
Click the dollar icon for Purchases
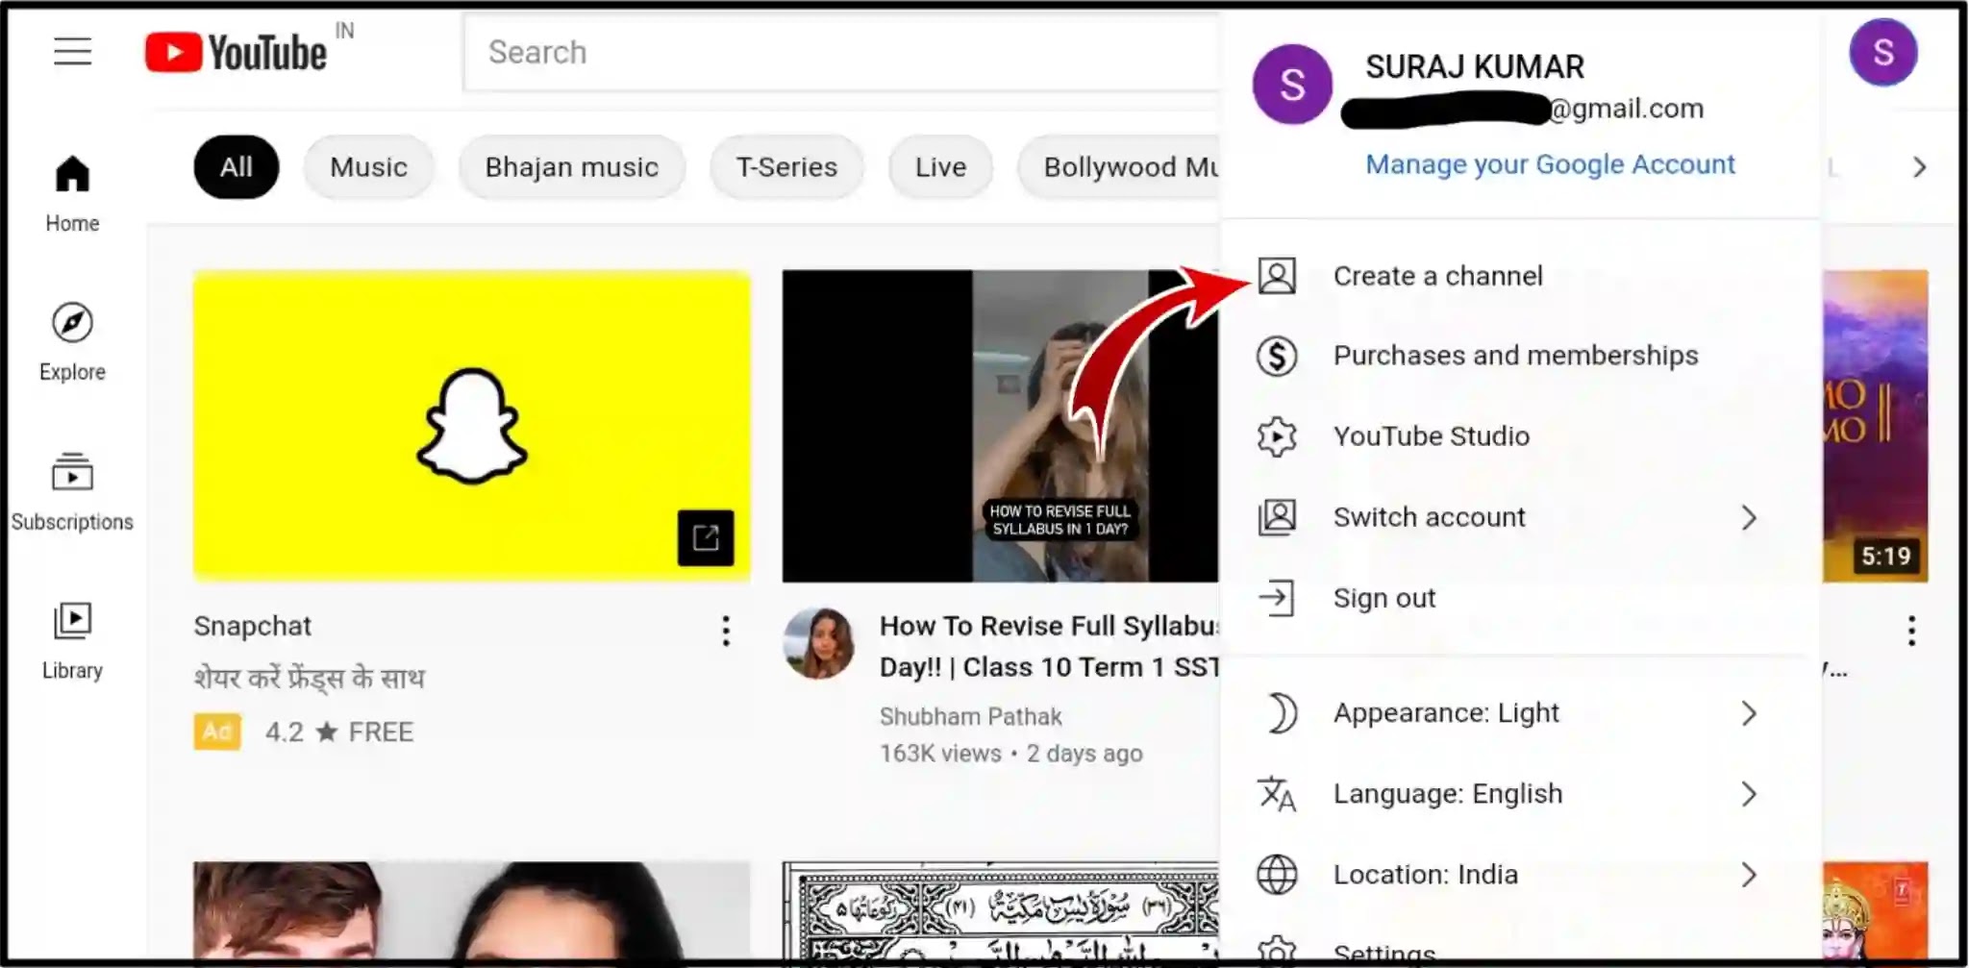[x=1277, y=357]
